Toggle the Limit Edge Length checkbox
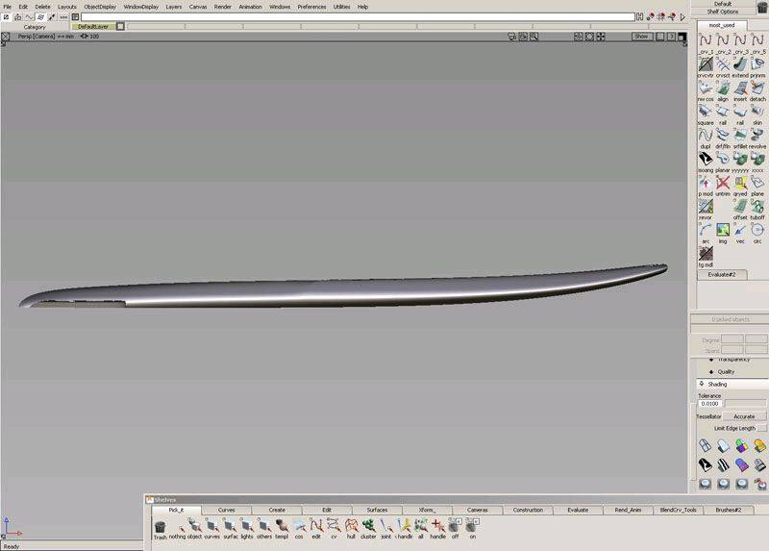The width and height of the screenshot is (769, 551). pos(762,428)
